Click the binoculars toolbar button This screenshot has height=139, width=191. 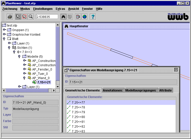[x=63, y=17]
